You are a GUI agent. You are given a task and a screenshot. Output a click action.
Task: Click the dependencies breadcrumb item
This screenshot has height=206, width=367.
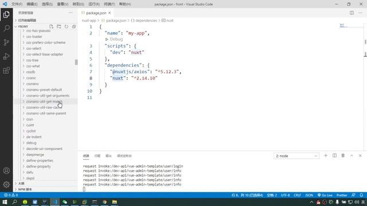pyautogui.click(x=146, y=21)
